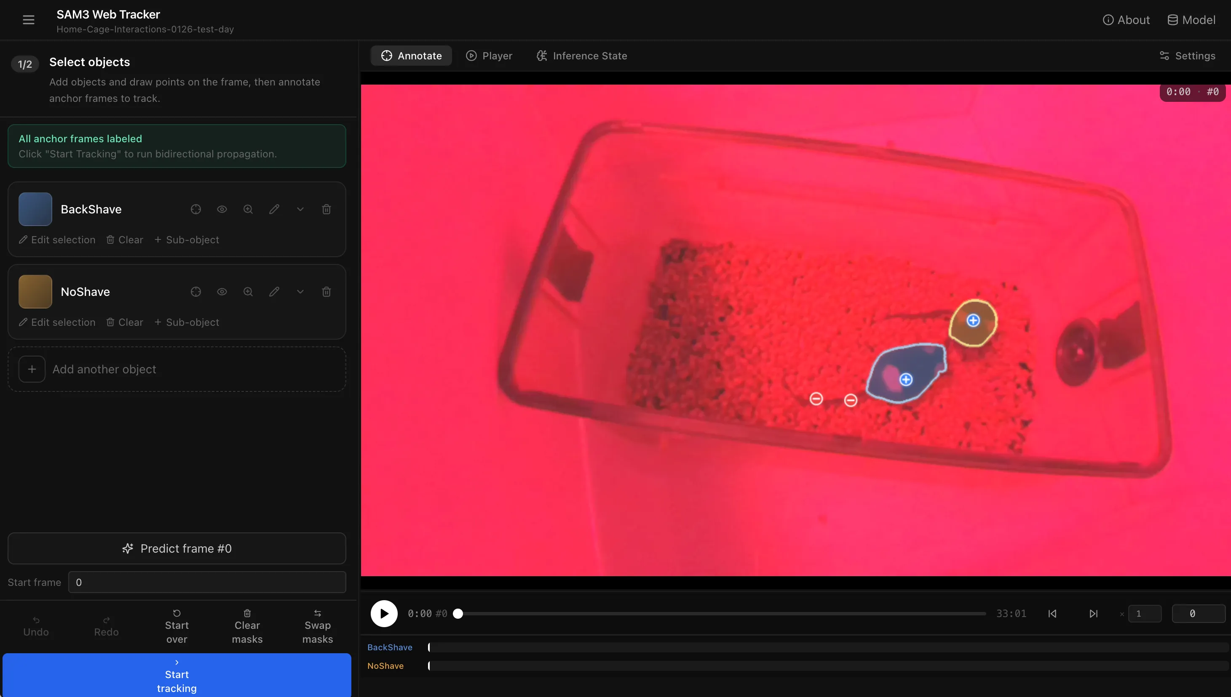
Task: Start tracking propagation
Action: 177,675
